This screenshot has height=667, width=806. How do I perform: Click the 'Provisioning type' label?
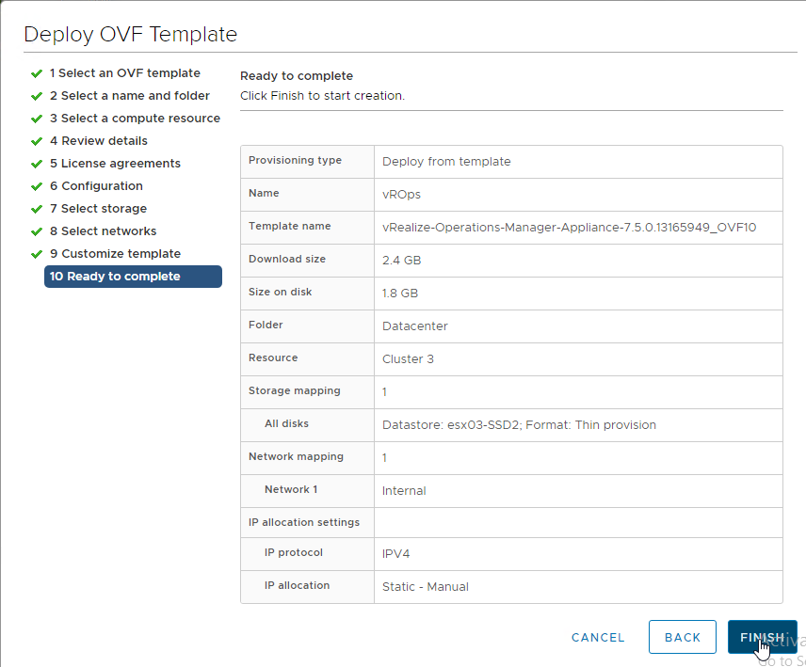click(295, 160)
